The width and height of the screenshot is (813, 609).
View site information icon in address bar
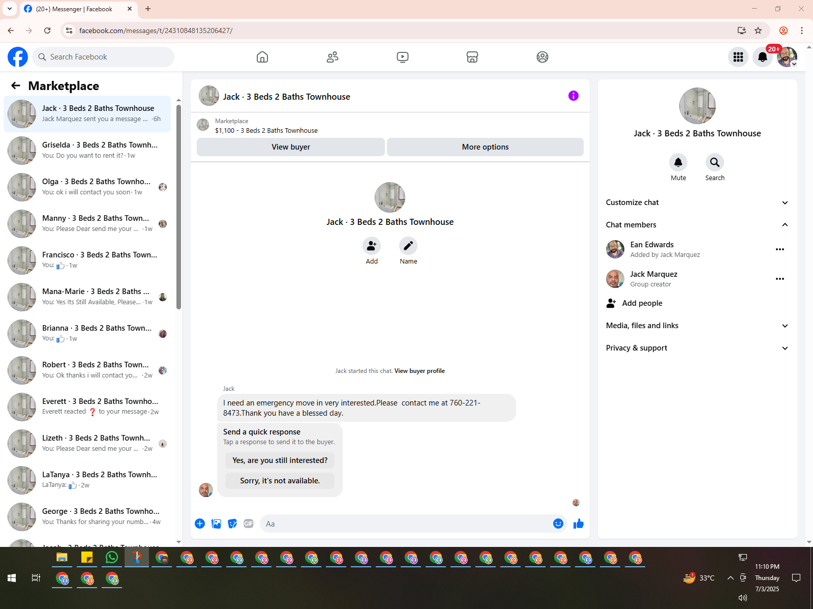click(70, 31)
